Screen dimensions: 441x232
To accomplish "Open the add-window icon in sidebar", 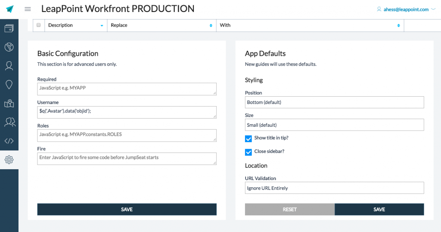I will [9, 29].
